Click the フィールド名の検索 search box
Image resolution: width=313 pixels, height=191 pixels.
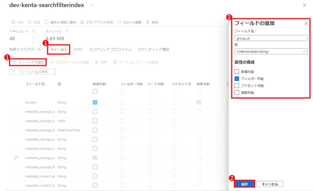[x=32, y=72]
